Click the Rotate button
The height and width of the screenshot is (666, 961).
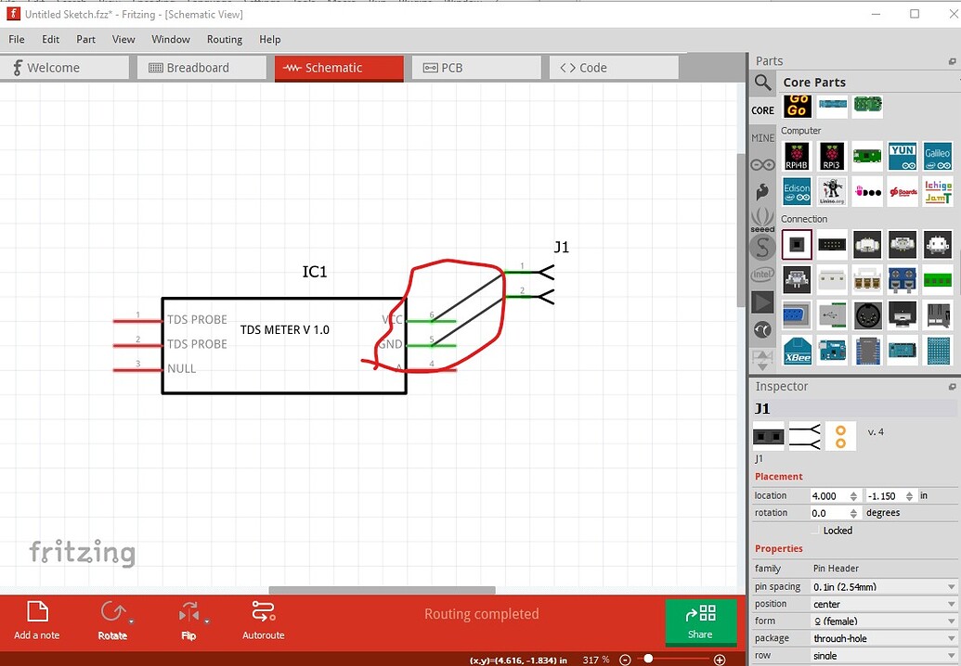pos(112,620)
